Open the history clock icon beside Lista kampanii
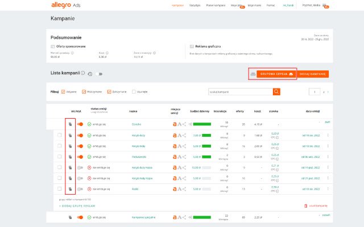 (x=90, y=74)
